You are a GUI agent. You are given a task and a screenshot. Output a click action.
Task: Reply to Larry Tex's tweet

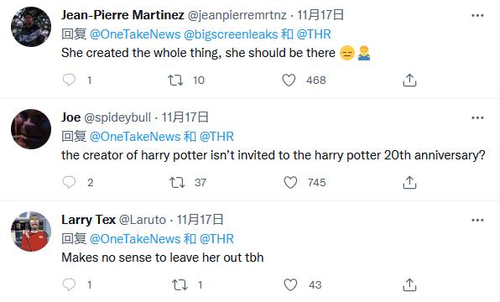69,284
